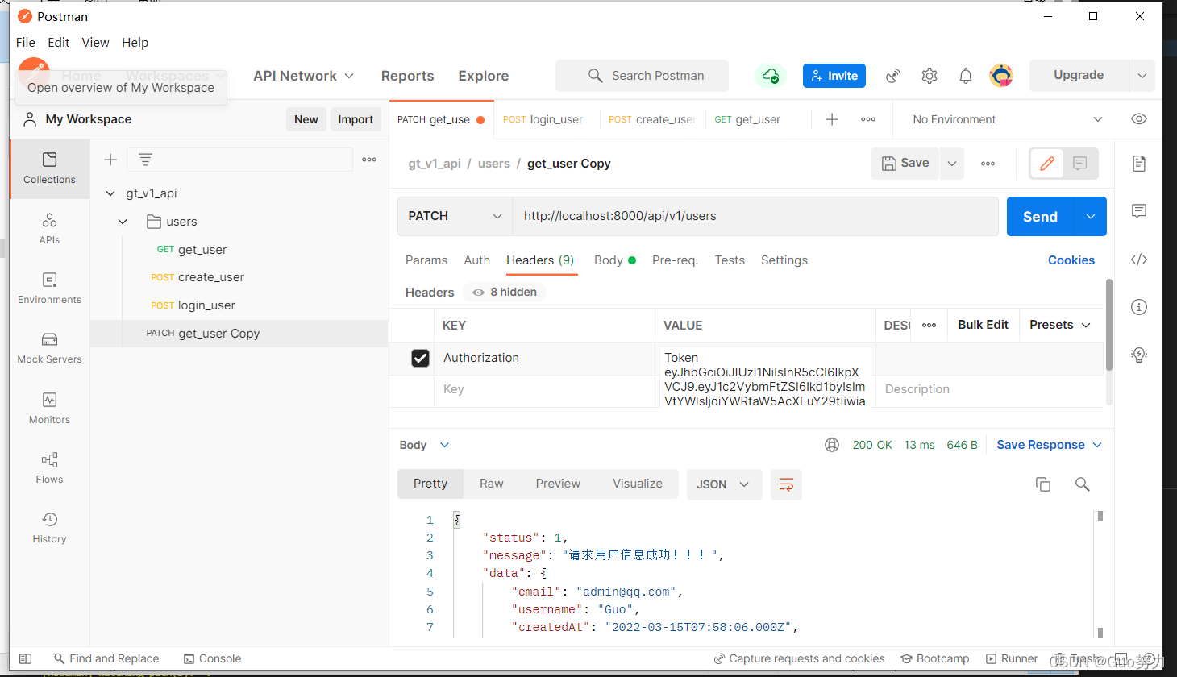Uncheck the Authorization header checkbox
Image resolution: width=1177 pixels, height=677 pixels.
click(x=420, y=358)
